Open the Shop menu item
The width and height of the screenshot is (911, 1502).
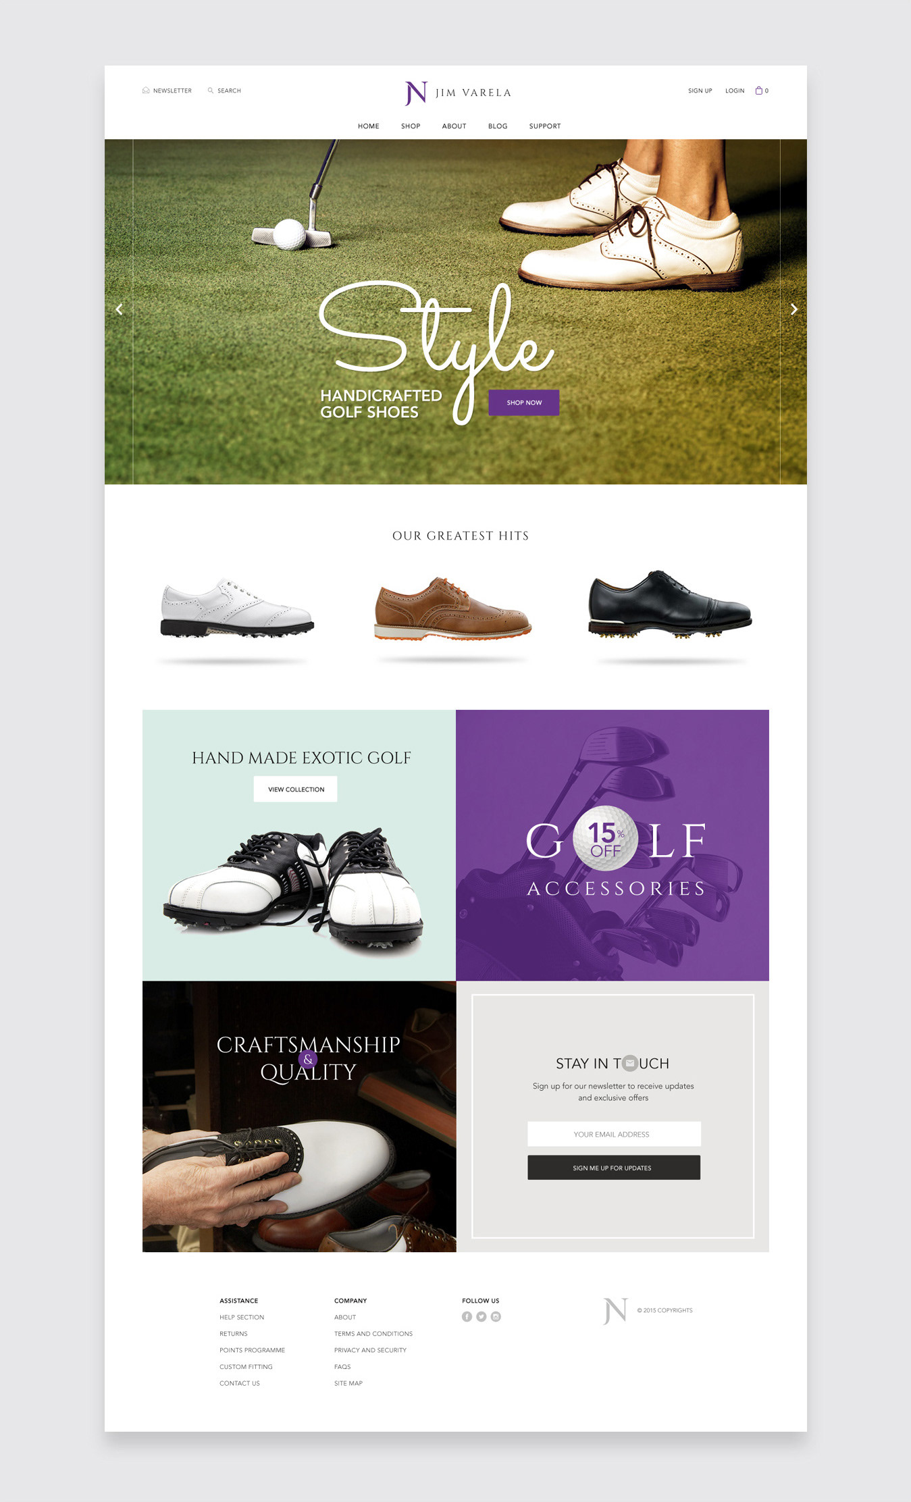411,126
